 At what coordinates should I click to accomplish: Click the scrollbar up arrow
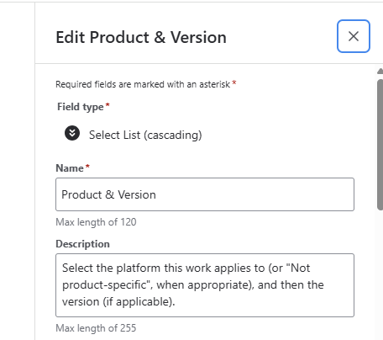point(380,72)
